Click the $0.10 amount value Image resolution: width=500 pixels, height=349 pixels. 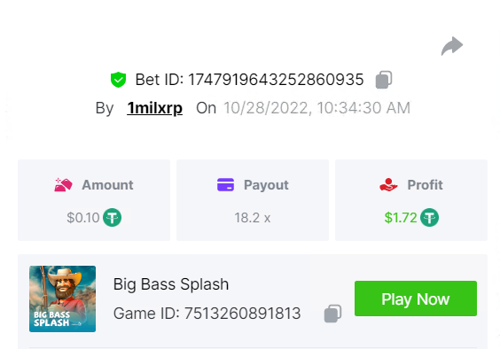click(83, 218)
